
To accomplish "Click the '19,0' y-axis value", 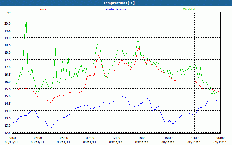I will point(8,38).
